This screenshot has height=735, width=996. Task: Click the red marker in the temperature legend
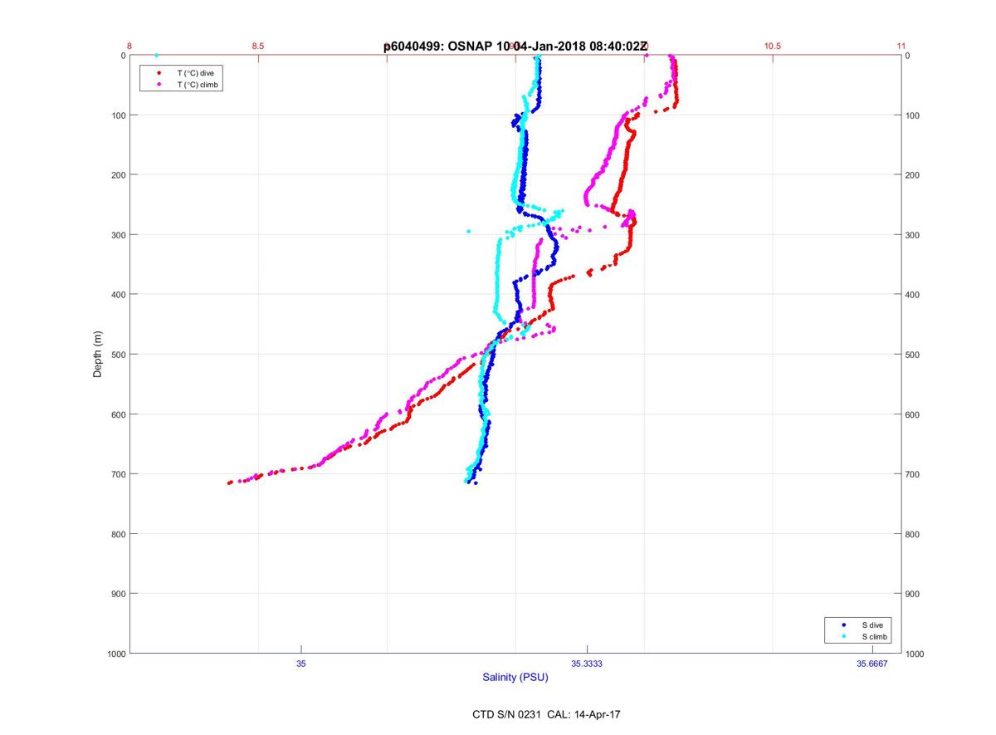click(159, 73)
